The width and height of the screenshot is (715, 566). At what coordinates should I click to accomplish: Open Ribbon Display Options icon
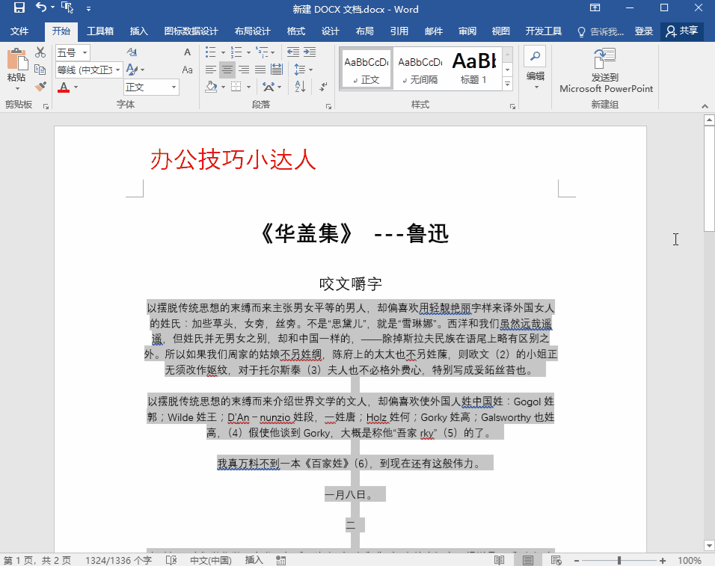tap(595, 7)
